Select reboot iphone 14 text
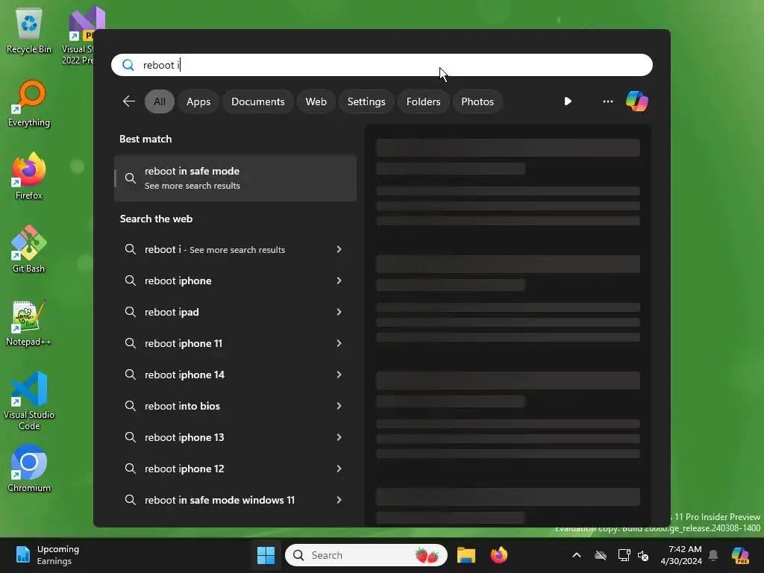 pyautogui.click(x=184, y=375)
